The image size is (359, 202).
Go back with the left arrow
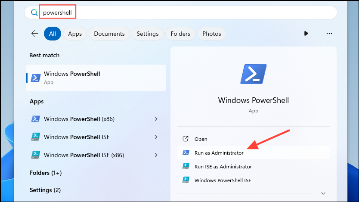click(35, 34)
